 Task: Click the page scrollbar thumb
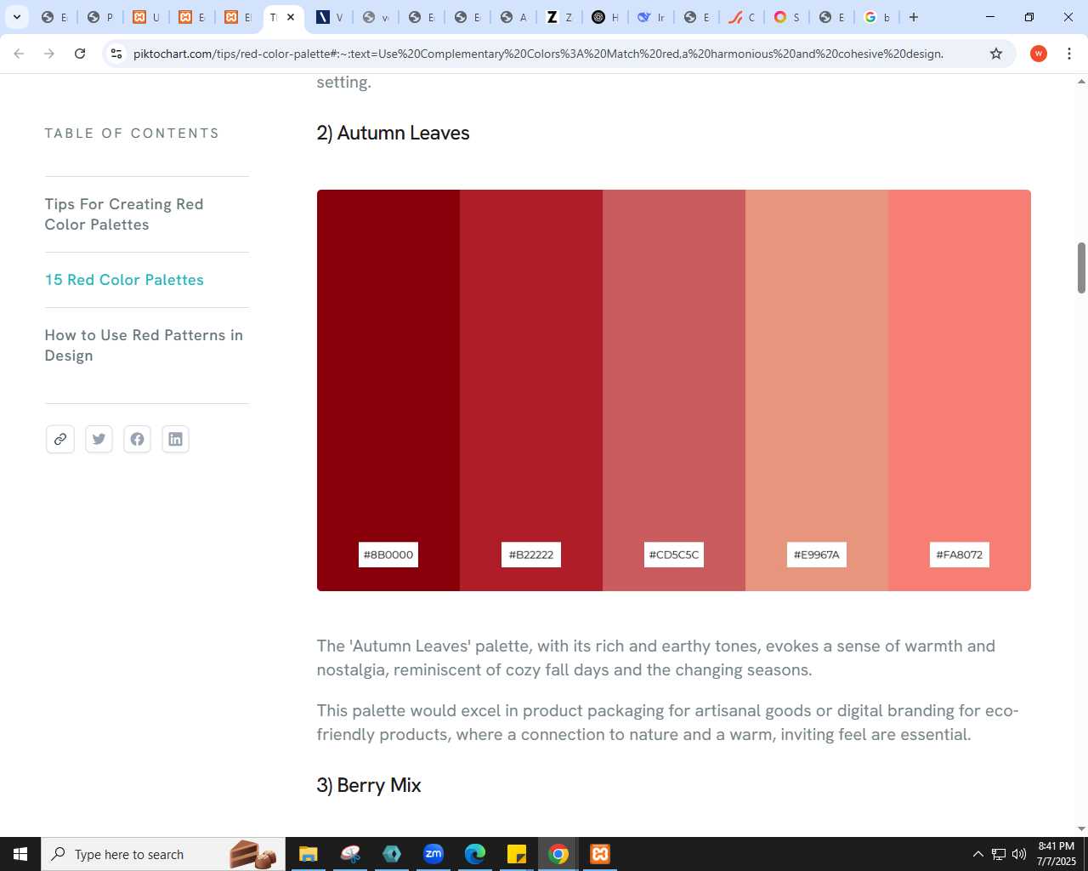pyautogui.click(x=1081, y=268)
